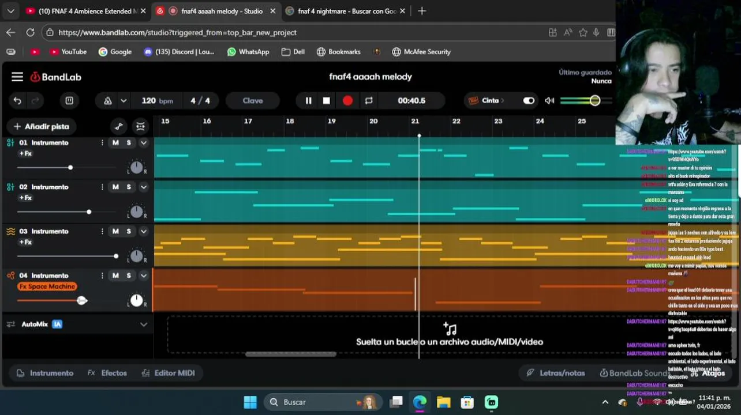741x415 pixels.
Task: Open the automation tool icon
Action: click(119, 126)
